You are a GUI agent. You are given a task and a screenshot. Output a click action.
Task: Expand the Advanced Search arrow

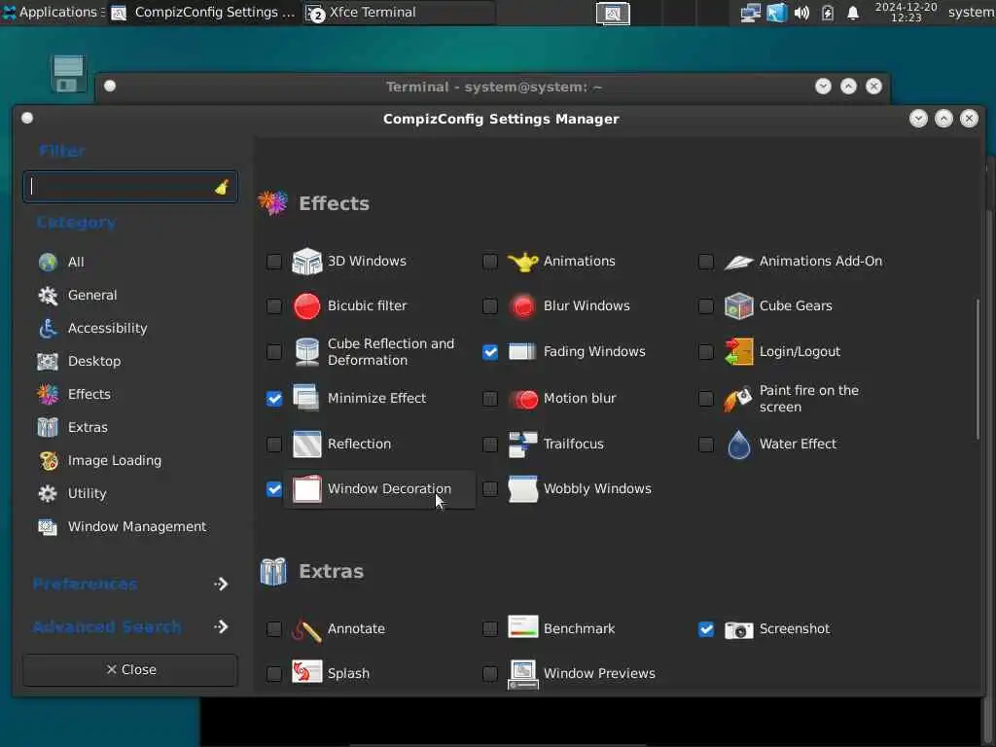click(x=221, y=627)
